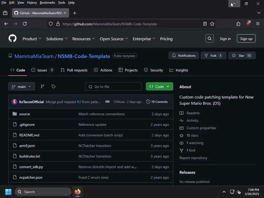Open the Readme link in About
The width and height of the screenshot is (264, 198).
click(189, 113)
